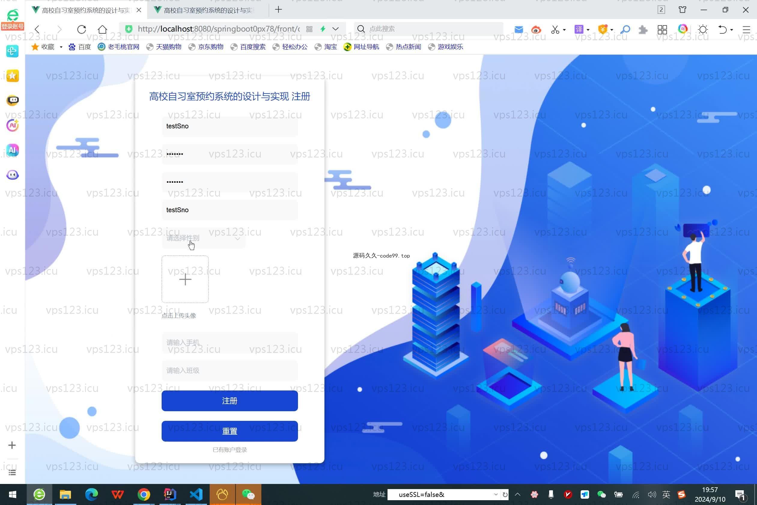Expand the undo arrow dropdown
This screenshot has height=505, width=757.
[731, 30]
